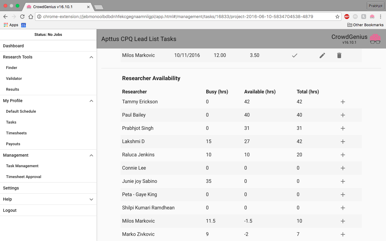The height and width of the screenshot is (241, 386).
Task: Click the Tammy Erickson researcher name
Action: 140,102
